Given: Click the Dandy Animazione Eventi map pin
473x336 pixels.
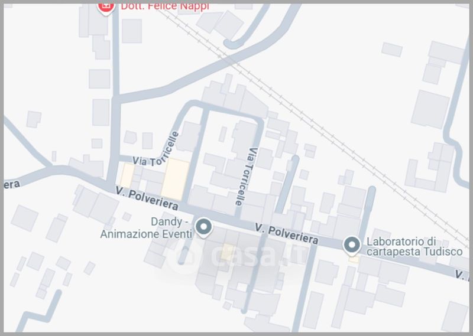Looking at the screenshot, I should coord(203,227).
